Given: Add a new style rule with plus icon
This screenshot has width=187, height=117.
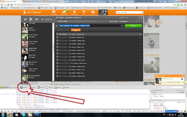Looking at the screenshot, I should point(178,92).
